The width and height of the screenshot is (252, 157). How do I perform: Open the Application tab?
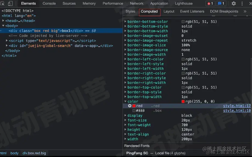tap(159, 3)
